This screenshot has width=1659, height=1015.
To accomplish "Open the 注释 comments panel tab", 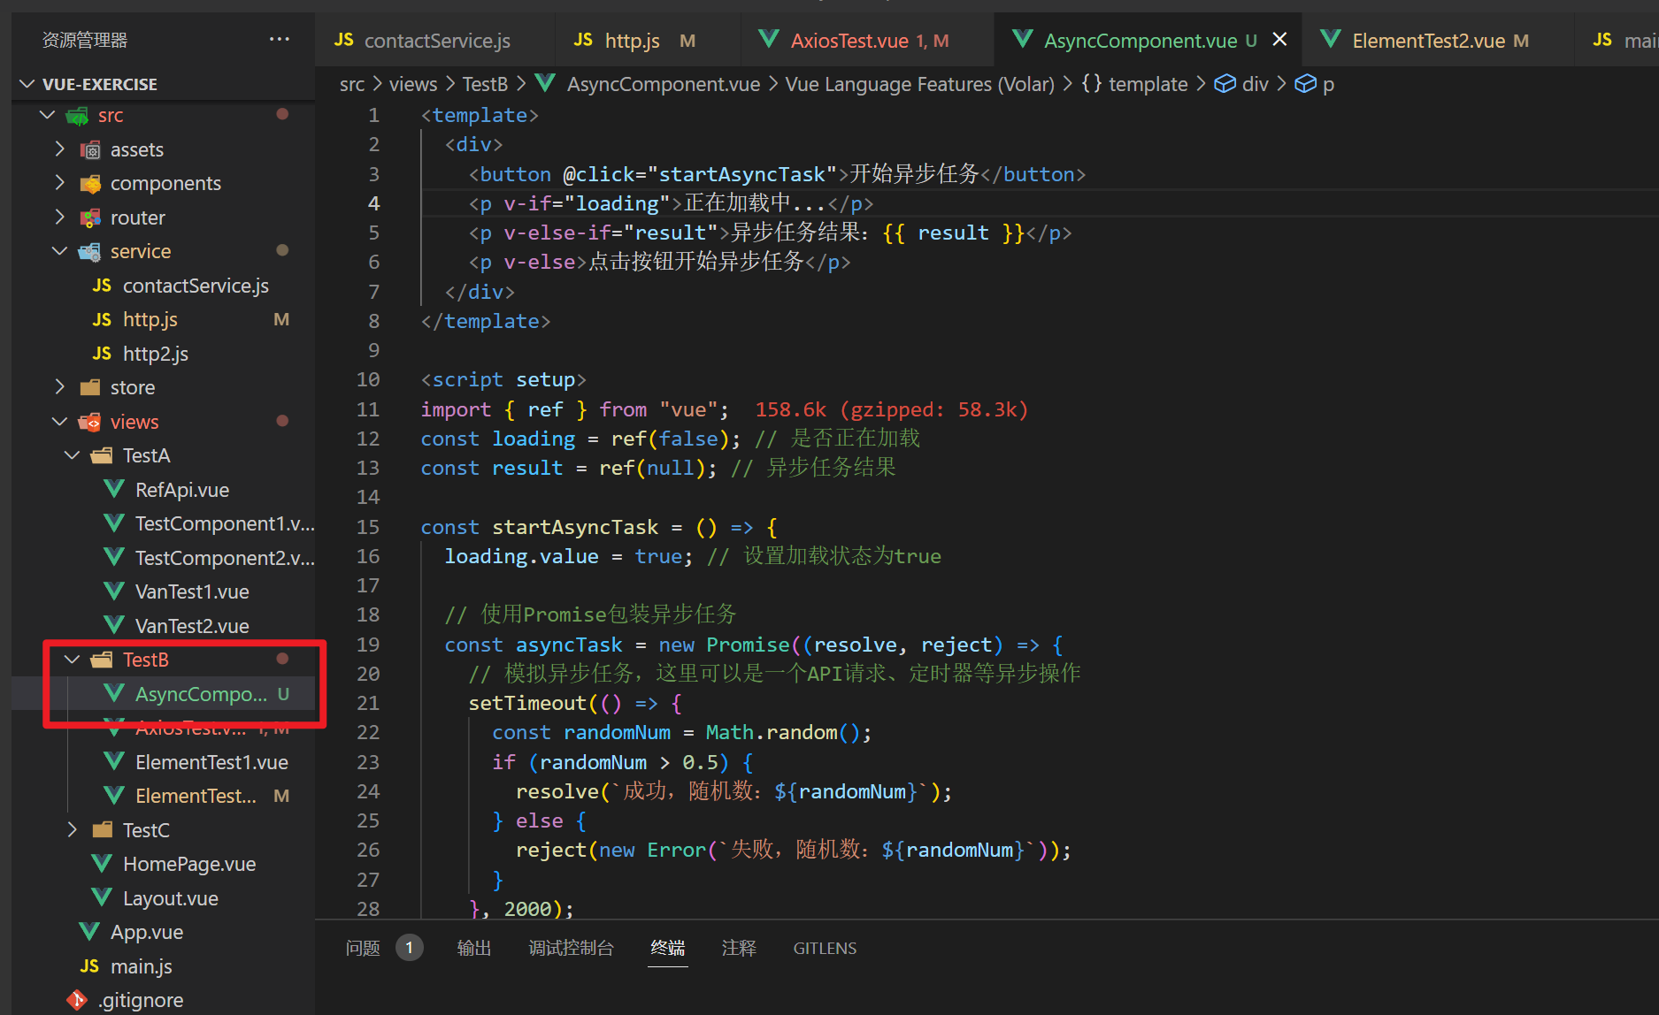I will click(x=739, y=948).
